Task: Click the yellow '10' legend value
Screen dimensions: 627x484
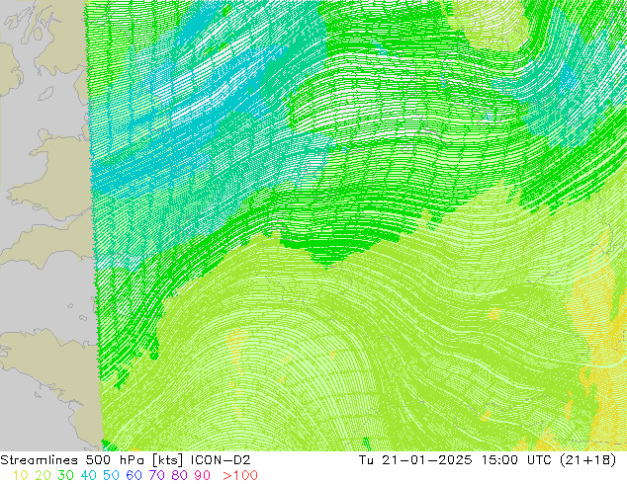Action: pyautogui.click(x=21, y=475)
